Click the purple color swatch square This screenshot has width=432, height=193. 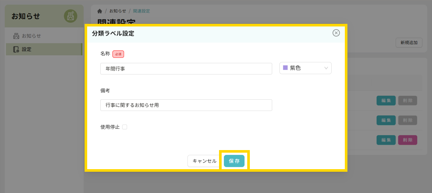click(285, 68)
